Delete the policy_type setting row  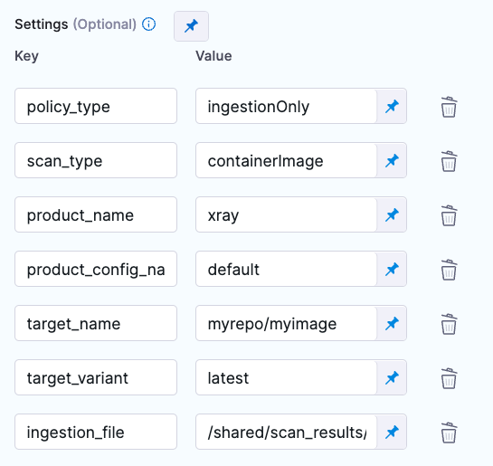[x=449, y=107]
